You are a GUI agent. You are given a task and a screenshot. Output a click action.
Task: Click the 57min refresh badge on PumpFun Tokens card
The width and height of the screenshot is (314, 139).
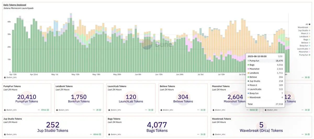pos(46,110)
